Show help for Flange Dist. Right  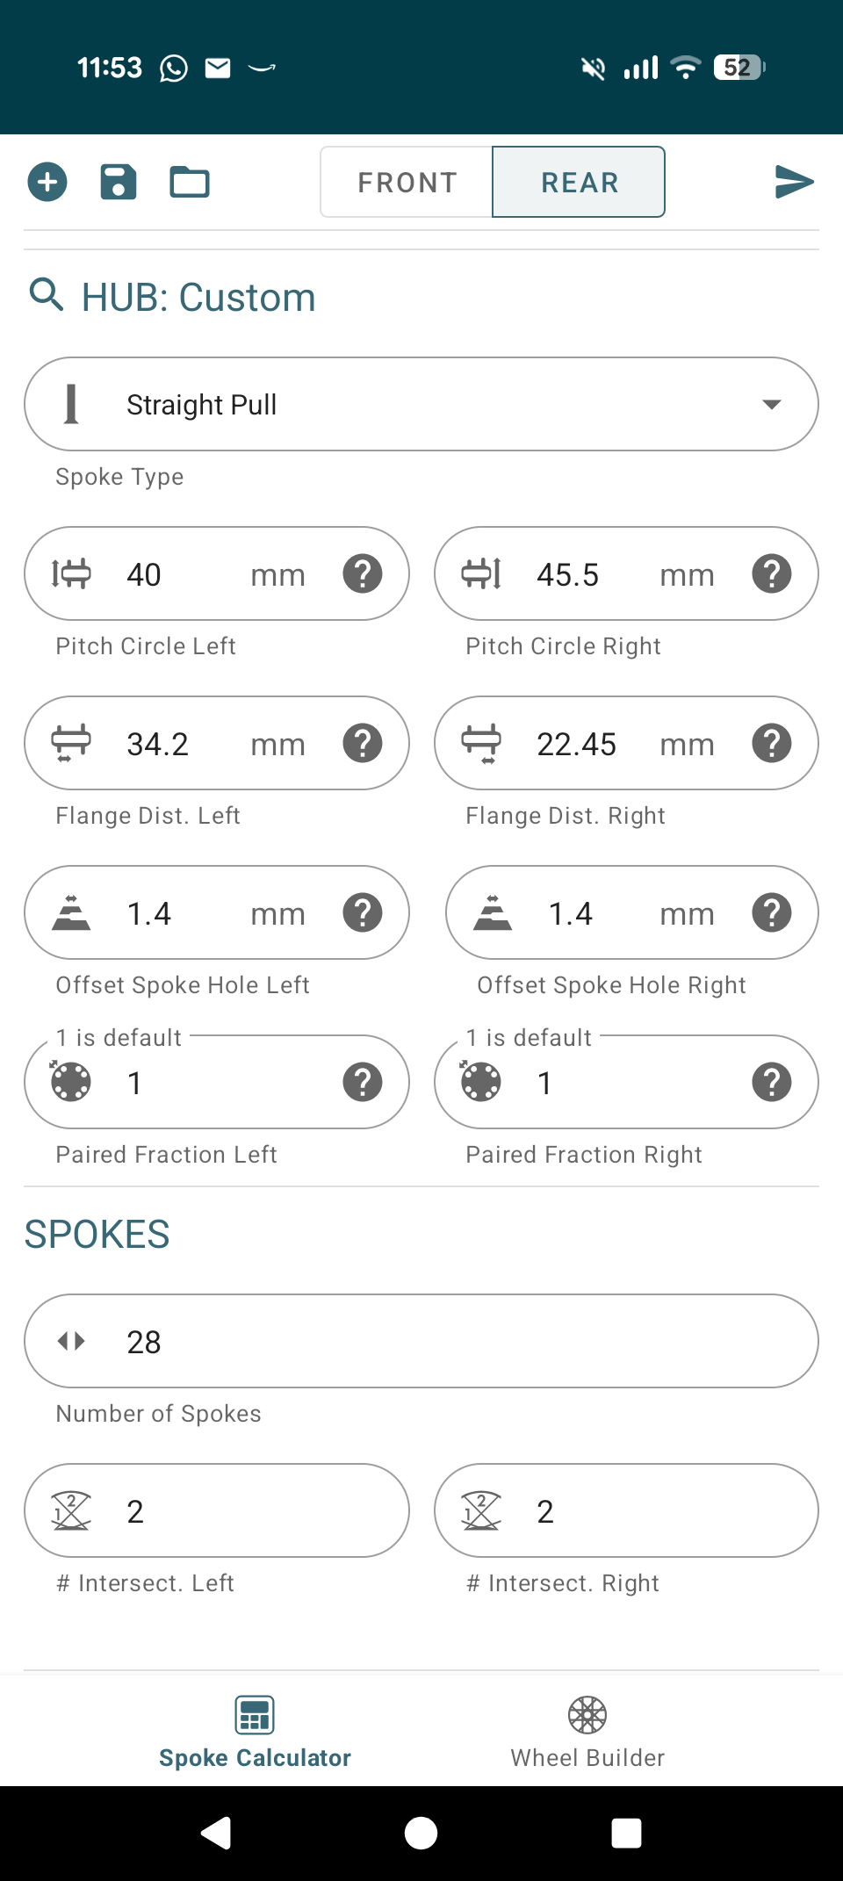(x=772, y=744)
